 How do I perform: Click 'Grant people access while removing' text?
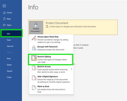tap(53, 70)
